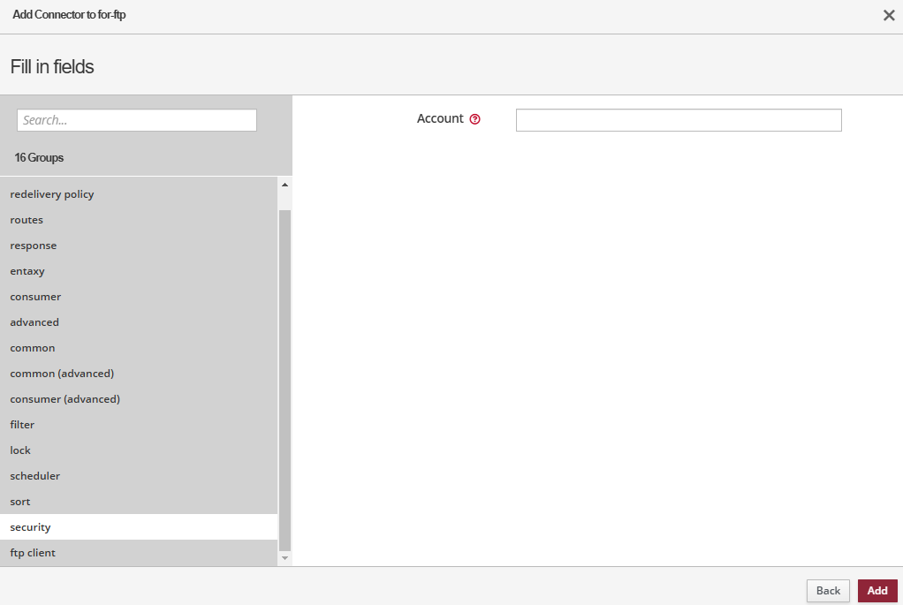
Task: Open the lock group
Action: 20,450
